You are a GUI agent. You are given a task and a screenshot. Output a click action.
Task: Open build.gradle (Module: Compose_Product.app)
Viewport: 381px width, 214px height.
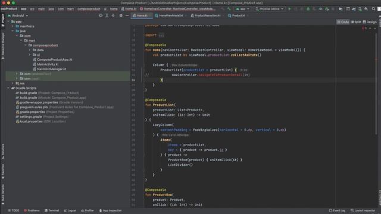coord(51,97)
